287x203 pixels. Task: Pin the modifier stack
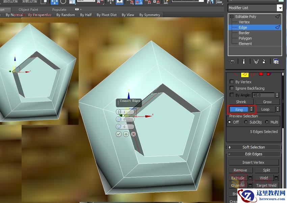coord(232,61)
